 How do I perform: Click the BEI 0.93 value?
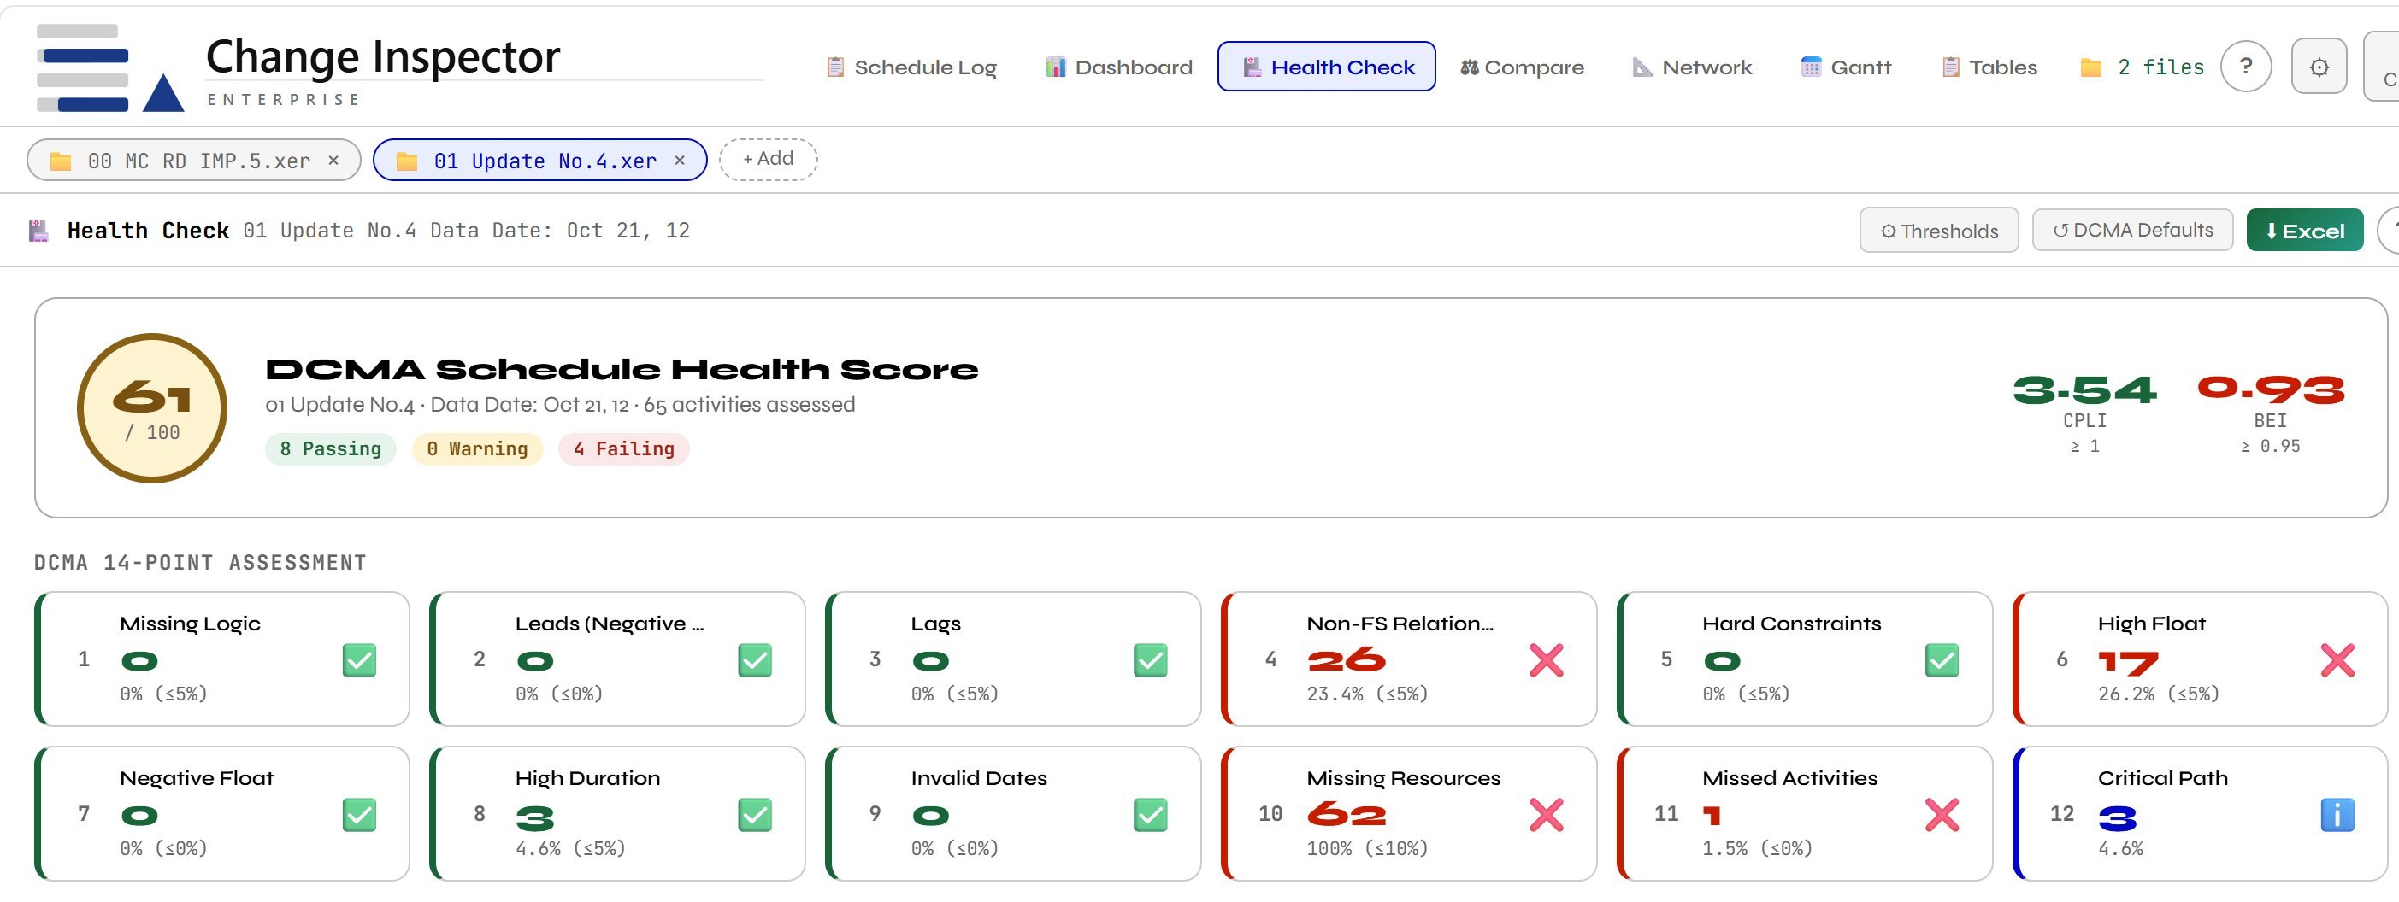coord(2272,390)
